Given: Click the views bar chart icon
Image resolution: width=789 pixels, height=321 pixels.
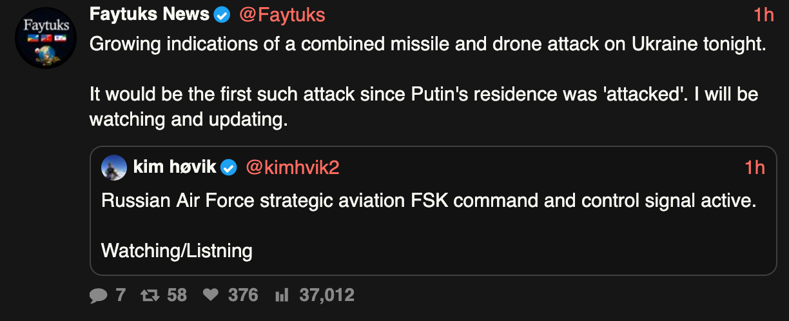Looking at the screenshot, I should point(281,295).
